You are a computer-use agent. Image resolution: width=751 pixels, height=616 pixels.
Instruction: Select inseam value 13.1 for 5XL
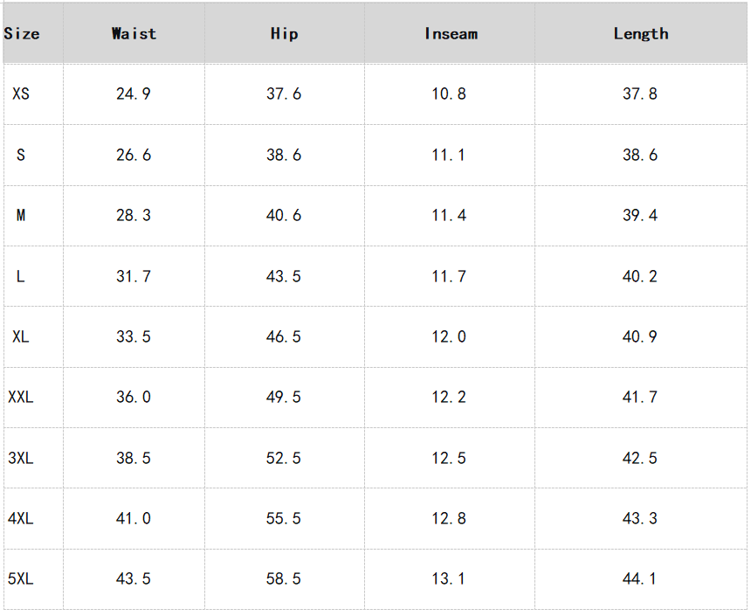(x=449, y=578)
